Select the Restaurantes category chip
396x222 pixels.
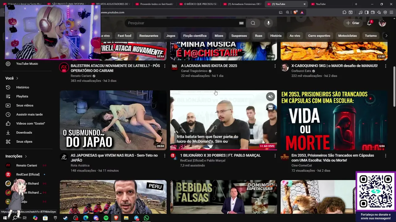click(x=149, y=36)
